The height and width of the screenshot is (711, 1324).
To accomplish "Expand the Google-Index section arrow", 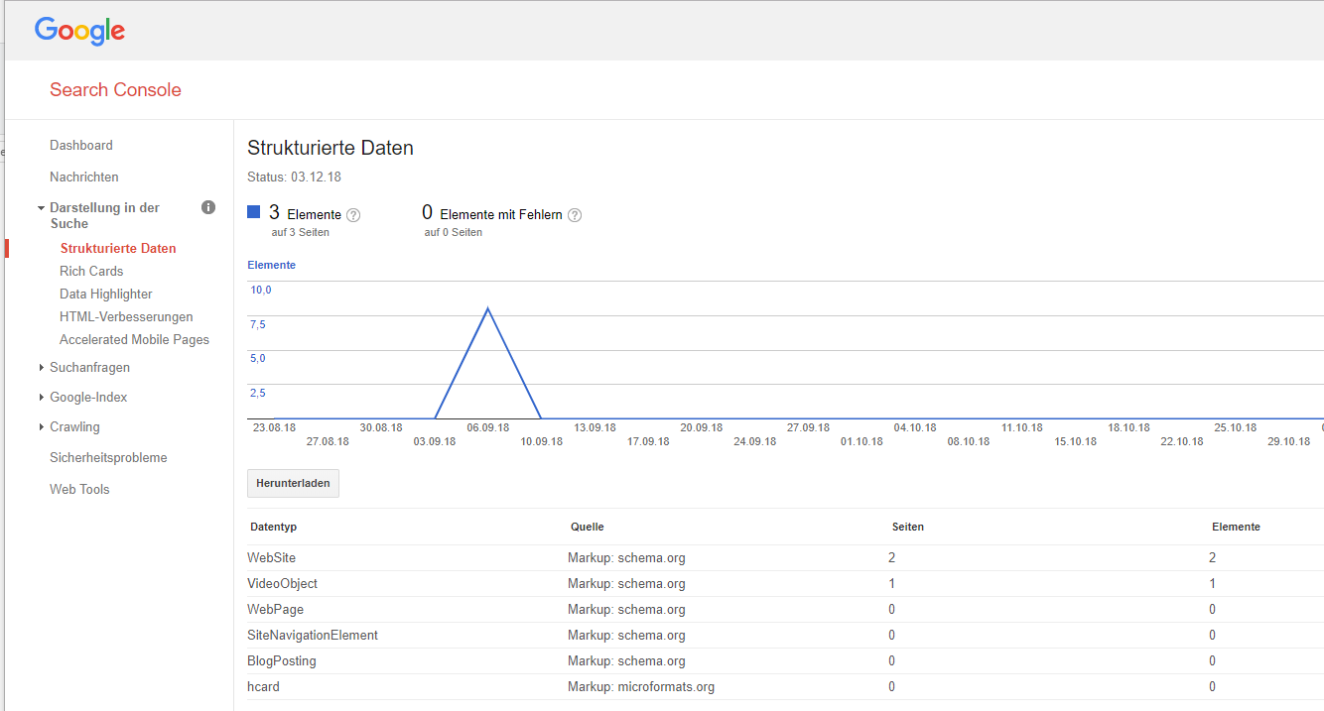I will click(x=41, y=398).
